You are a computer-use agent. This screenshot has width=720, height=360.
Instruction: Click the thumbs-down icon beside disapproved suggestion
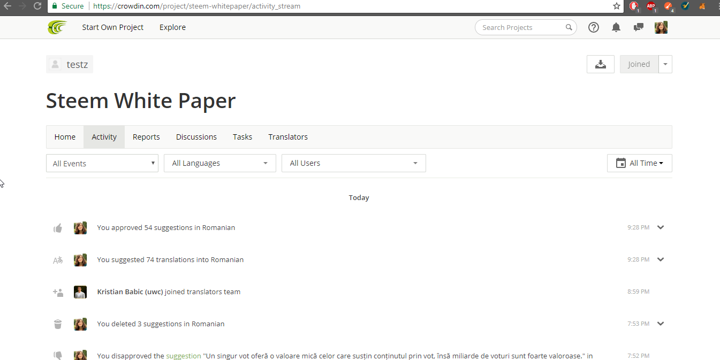58,355
